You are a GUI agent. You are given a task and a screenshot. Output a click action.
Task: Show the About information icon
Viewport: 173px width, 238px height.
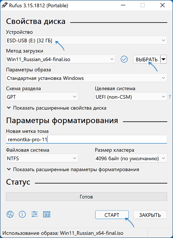point(22,214)
